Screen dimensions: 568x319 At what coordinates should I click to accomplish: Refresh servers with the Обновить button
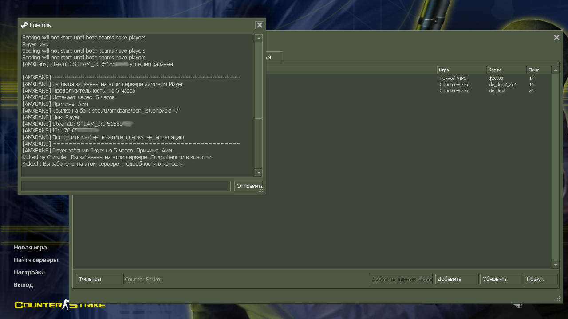click(501, 279)
